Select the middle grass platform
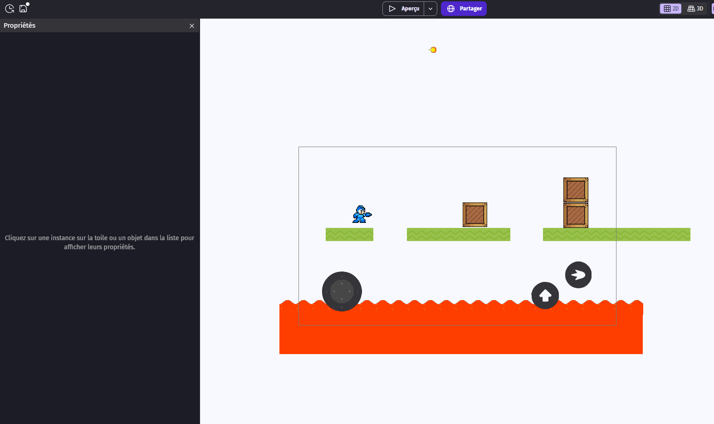 point(458,235)
